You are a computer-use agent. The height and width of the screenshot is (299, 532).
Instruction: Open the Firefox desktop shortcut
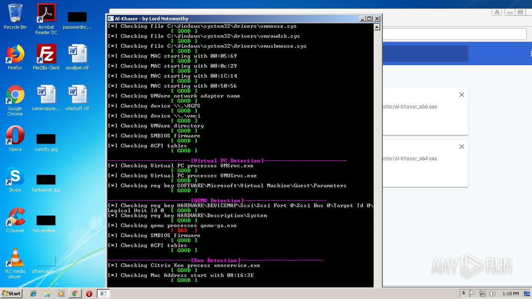15,57
